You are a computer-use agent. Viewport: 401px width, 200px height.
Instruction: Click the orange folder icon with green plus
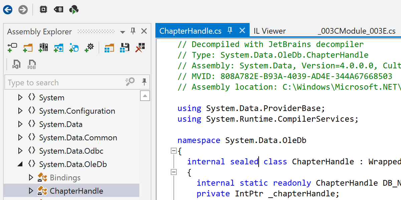[x=28, y=48]
